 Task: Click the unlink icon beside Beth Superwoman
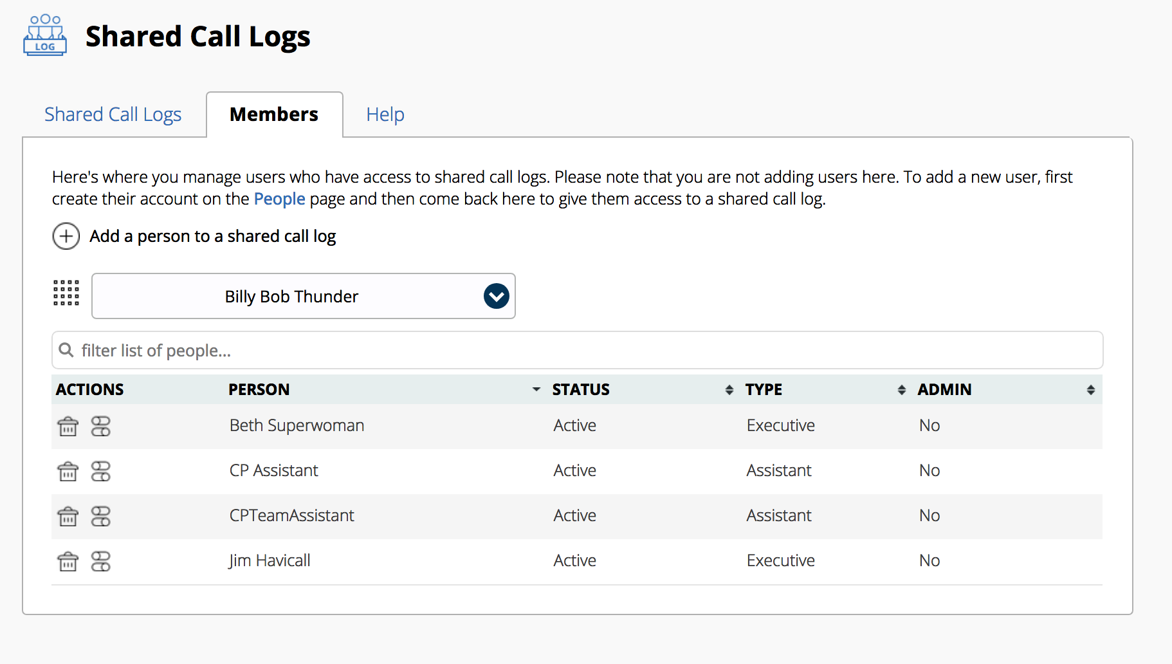[100, 425]
